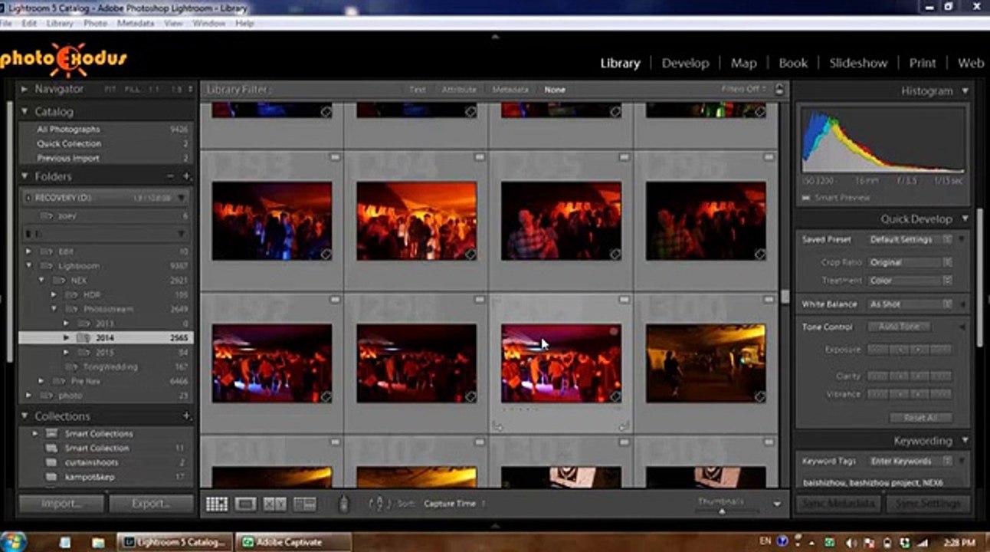
Task: Expand the Navigator panel
Action: pyautogui.click(x=25, y=89)
